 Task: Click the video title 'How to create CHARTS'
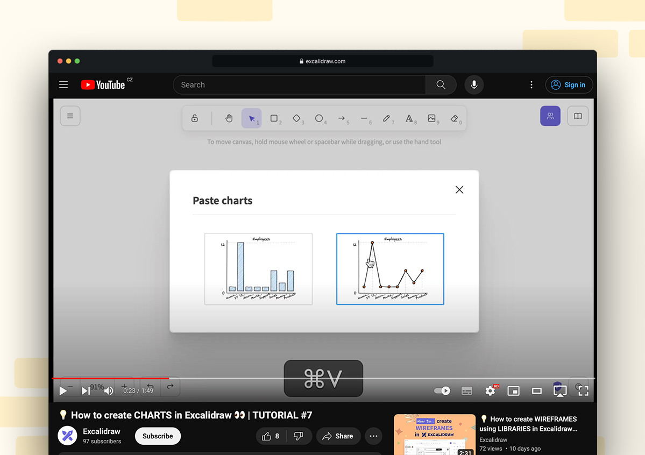click(x=186, y=415)
